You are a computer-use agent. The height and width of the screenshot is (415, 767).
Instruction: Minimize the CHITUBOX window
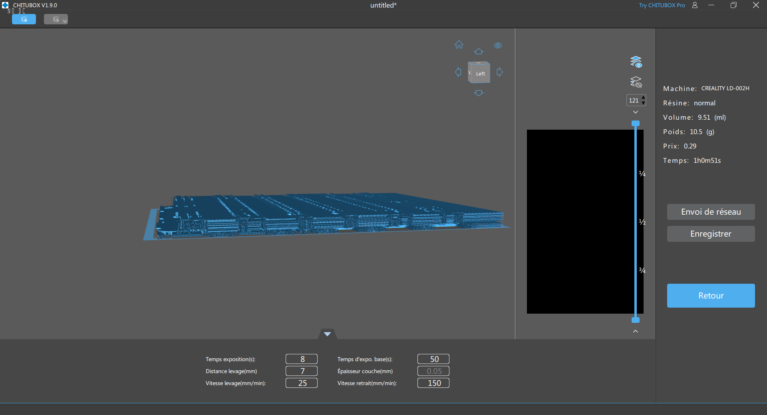pos(711,5)
